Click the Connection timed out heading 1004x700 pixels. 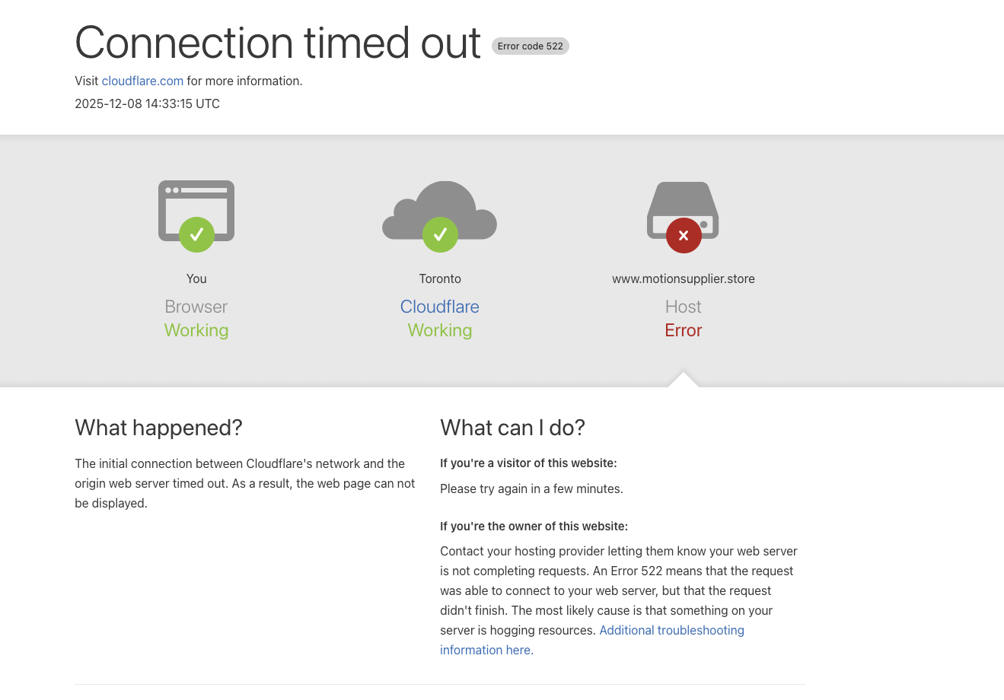[x=278, y=43]
